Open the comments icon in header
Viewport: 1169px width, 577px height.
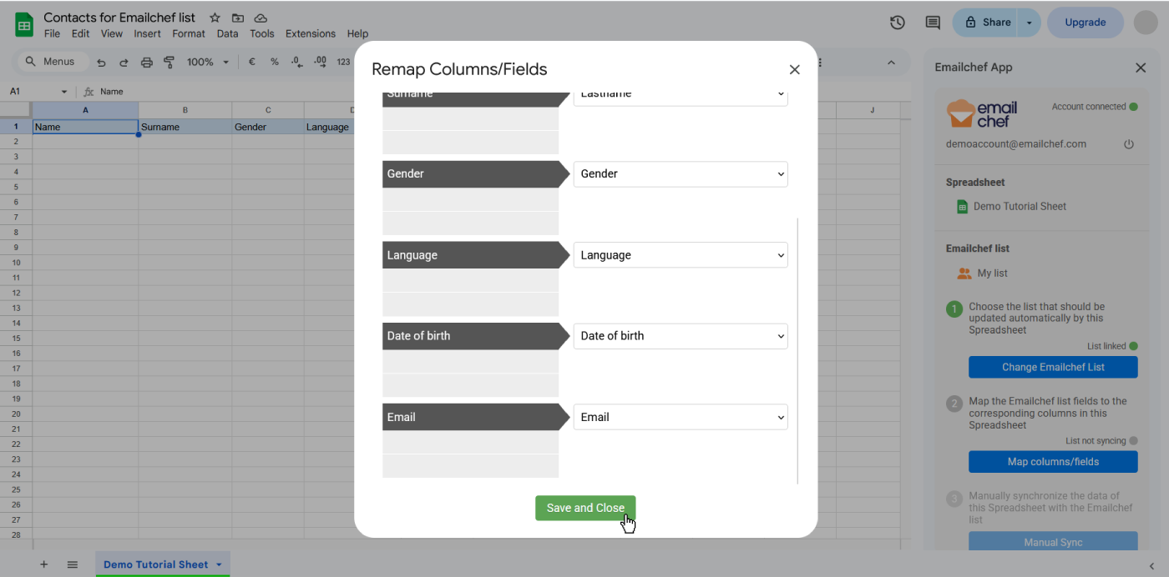[x=933, y=23]
